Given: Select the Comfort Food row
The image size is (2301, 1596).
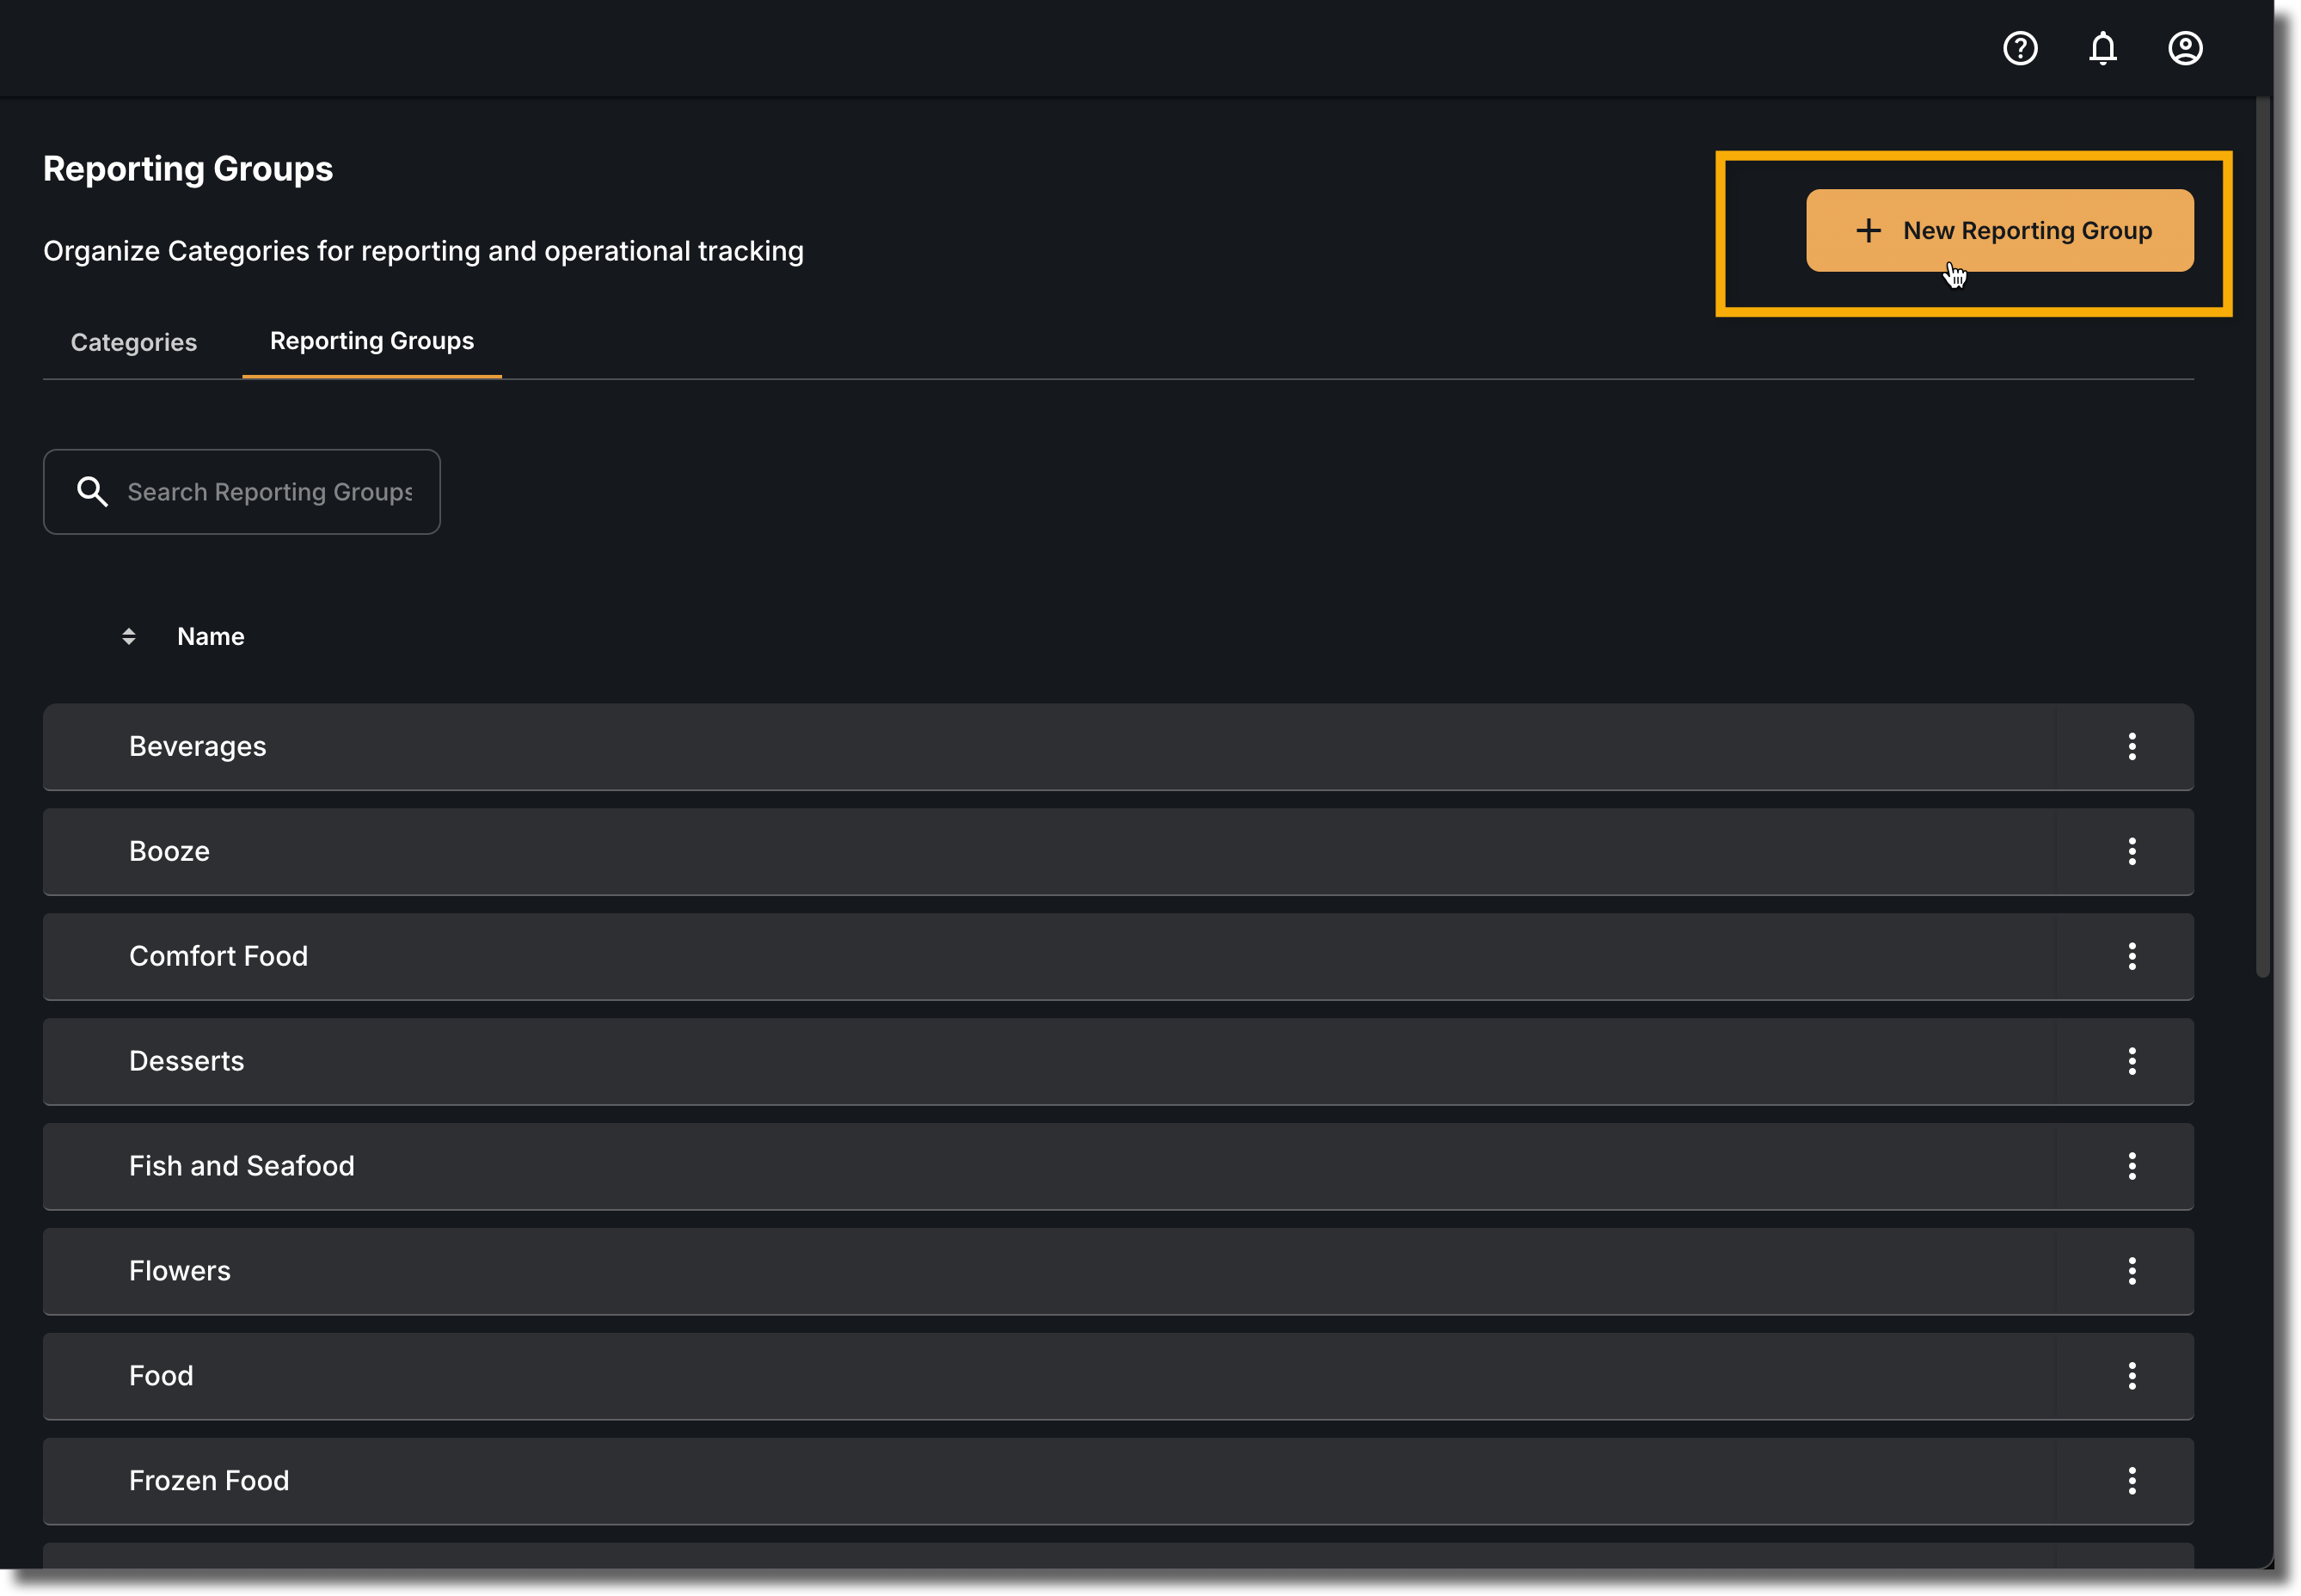Looking at the screenshot, I should pyautogui.click(x=1118, y=956).
